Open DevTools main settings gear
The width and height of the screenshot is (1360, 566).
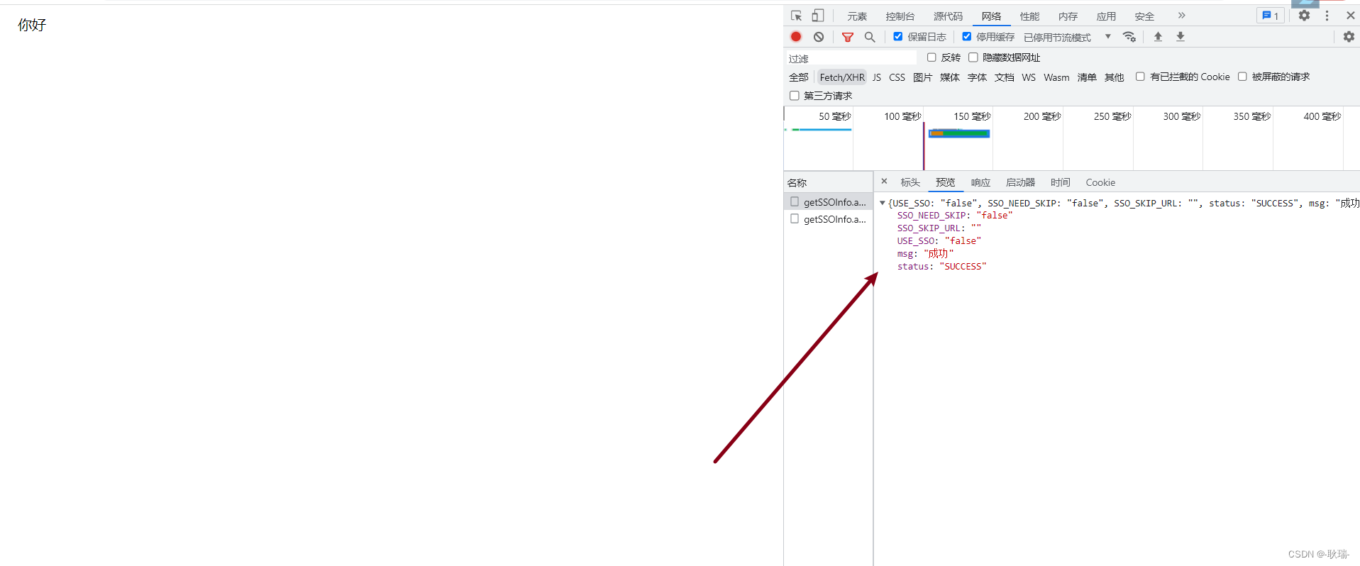(x=1304, y=16)
